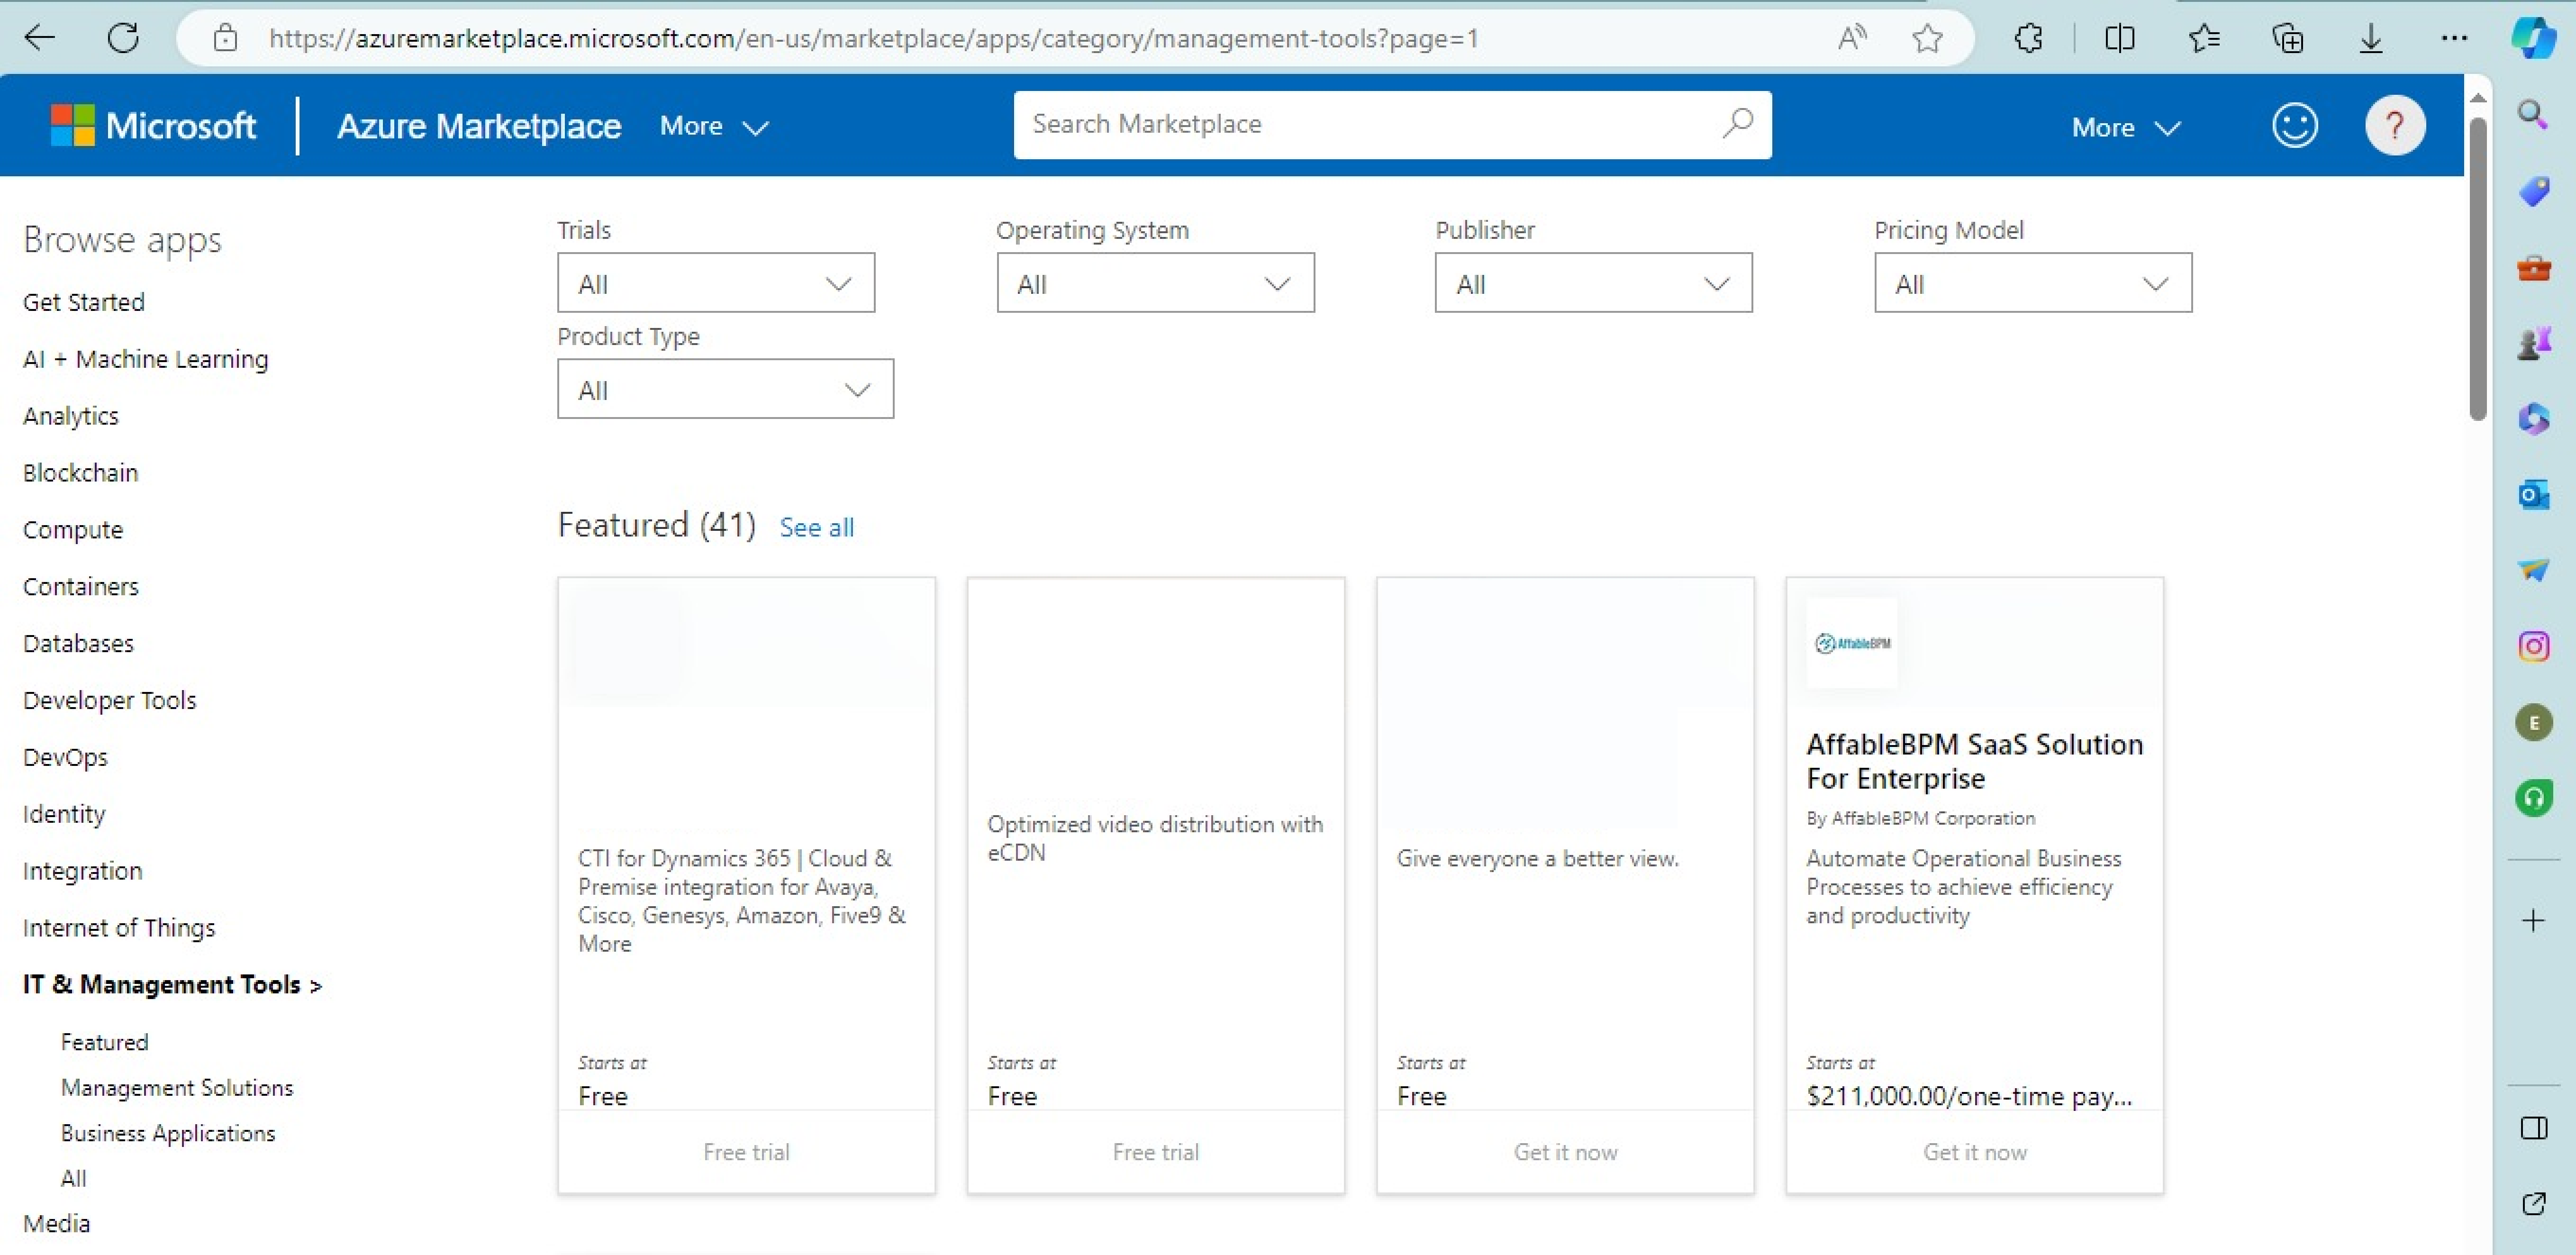Viewport: 2576px width, 1255px height.
Task: Click the magnifier in the Marketplace search bar
Action: [x=1737, y=124]
